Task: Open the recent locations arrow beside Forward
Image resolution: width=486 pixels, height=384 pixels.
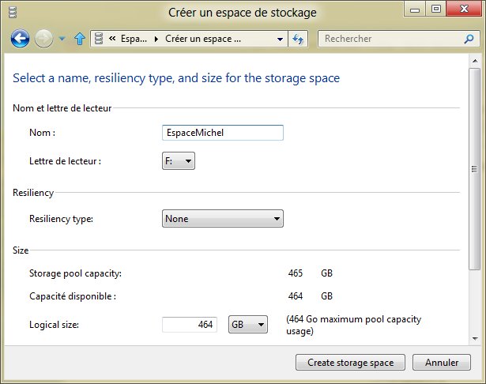Action: click(x=62, y=39)
